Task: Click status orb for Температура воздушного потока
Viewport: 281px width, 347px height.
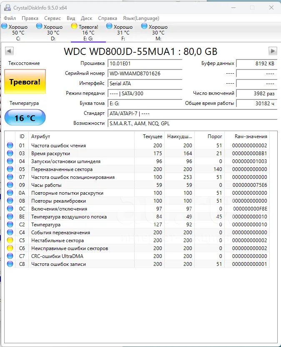Action: click(x=10, y=217)
